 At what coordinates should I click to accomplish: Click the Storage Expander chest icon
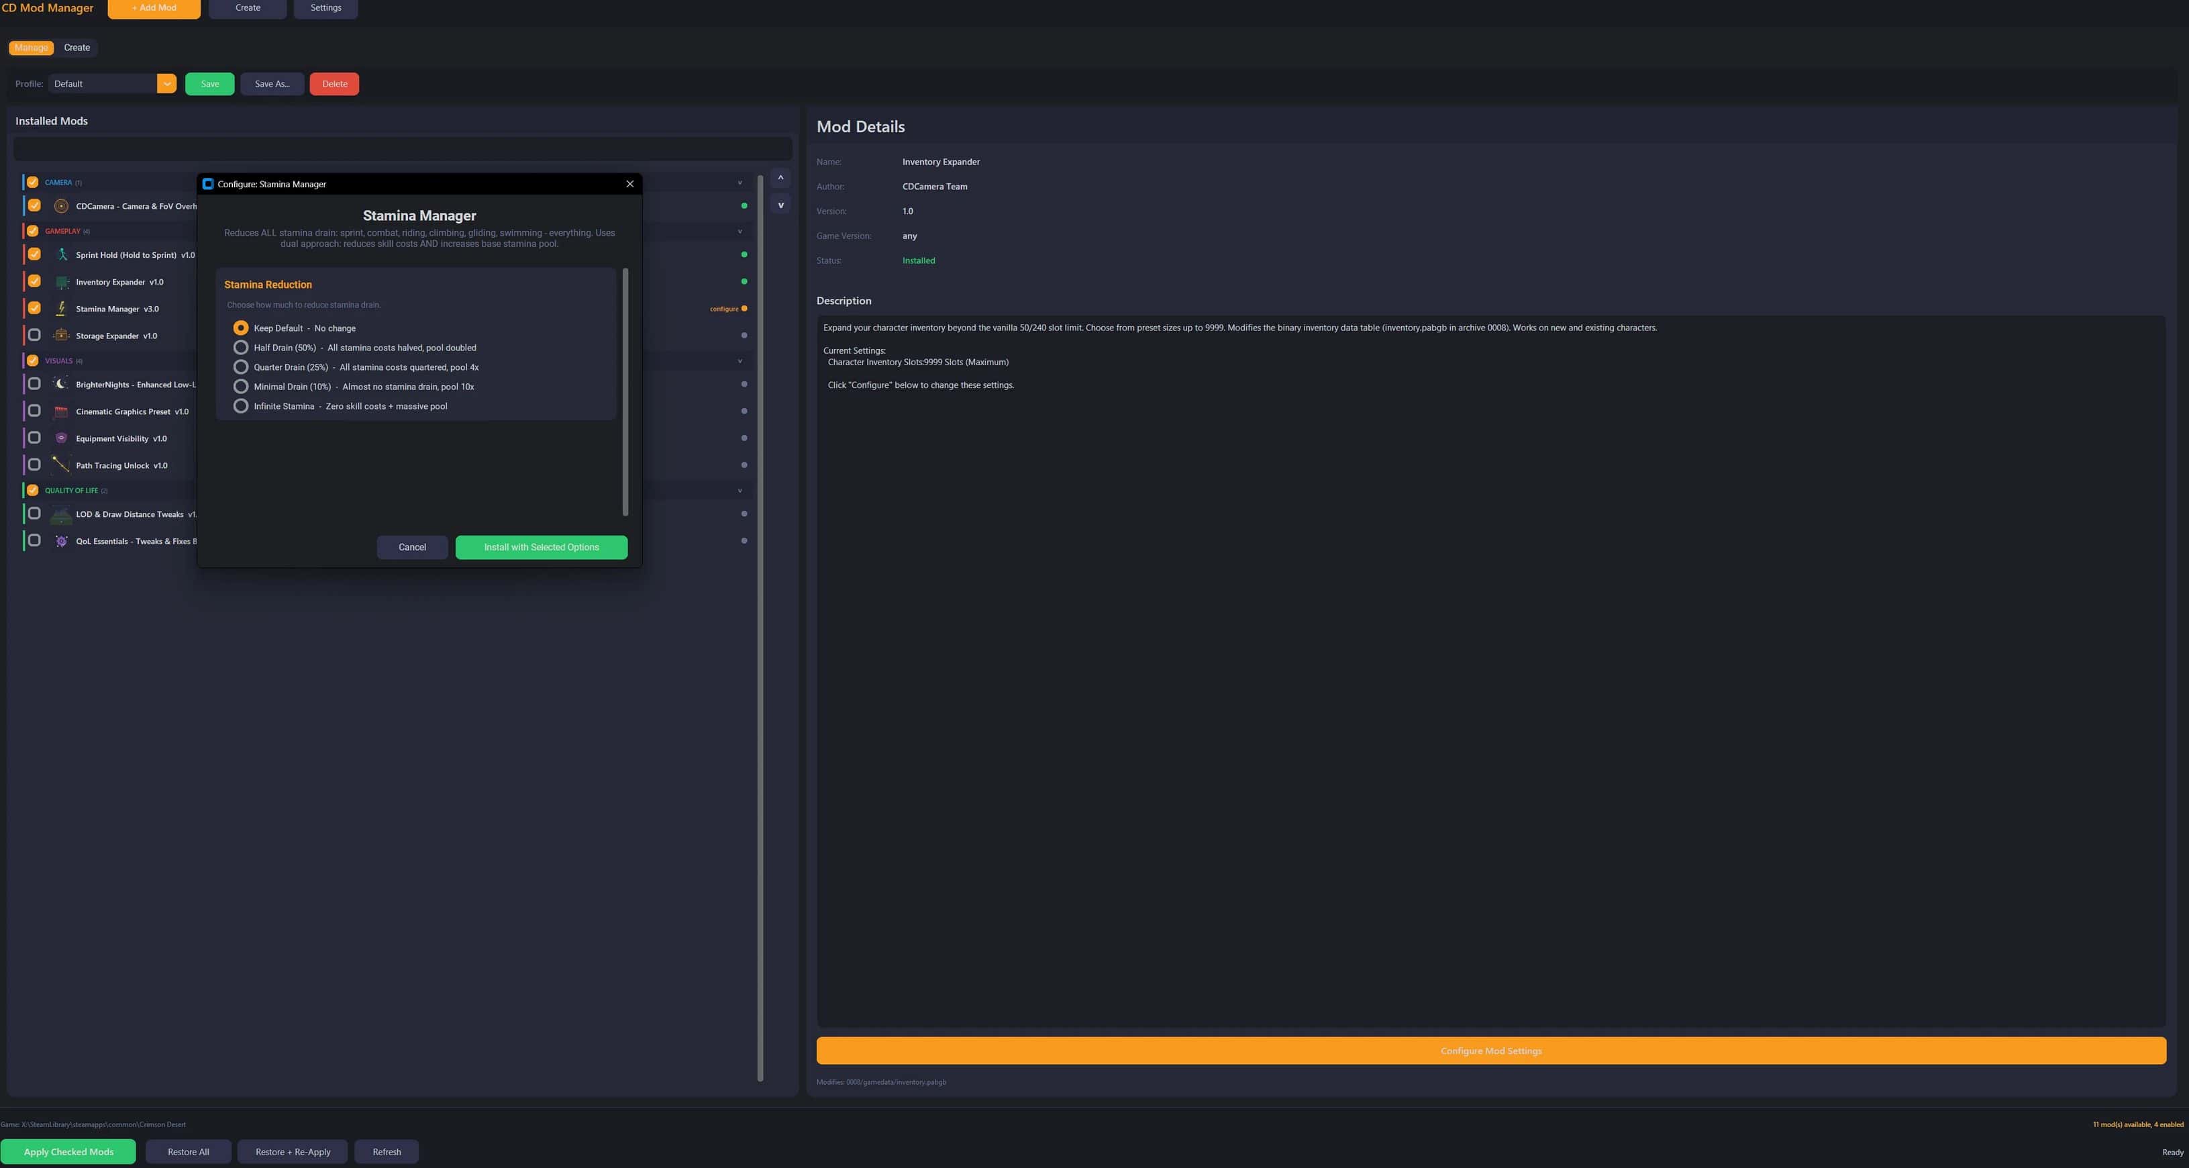[61, 336]
